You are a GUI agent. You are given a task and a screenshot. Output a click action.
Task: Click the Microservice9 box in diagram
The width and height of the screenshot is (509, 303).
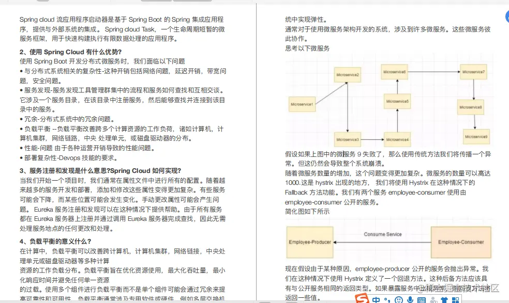coord(476,137)
